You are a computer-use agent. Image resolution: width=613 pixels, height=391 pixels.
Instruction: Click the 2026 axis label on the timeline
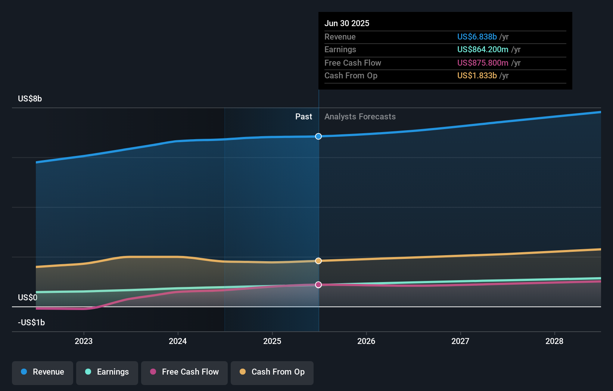367,341
